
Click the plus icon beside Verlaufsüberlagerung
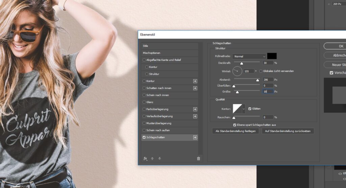195,116
